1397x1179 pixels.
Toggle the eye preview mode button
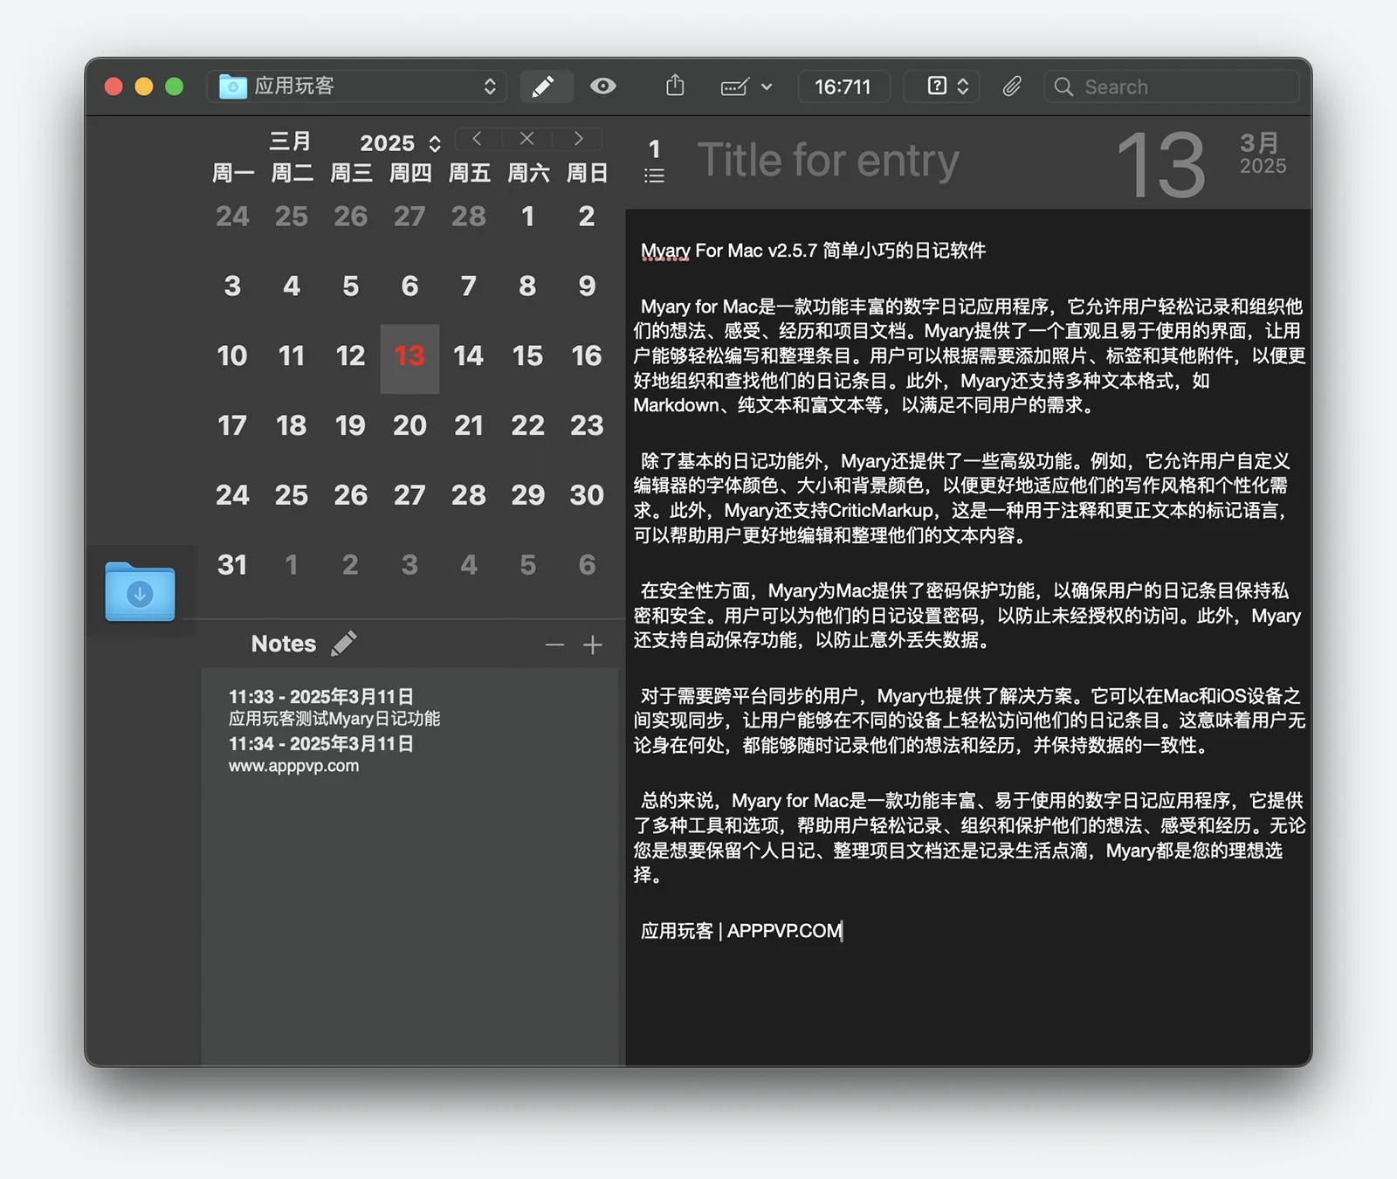pos(602,86)
